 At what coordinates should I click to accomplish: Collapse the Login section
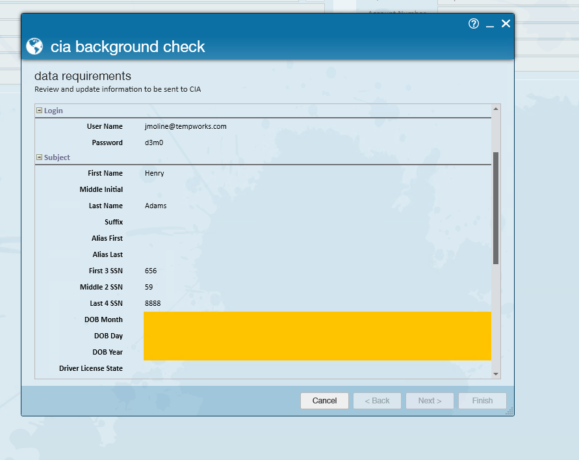[x=39, y=110]
